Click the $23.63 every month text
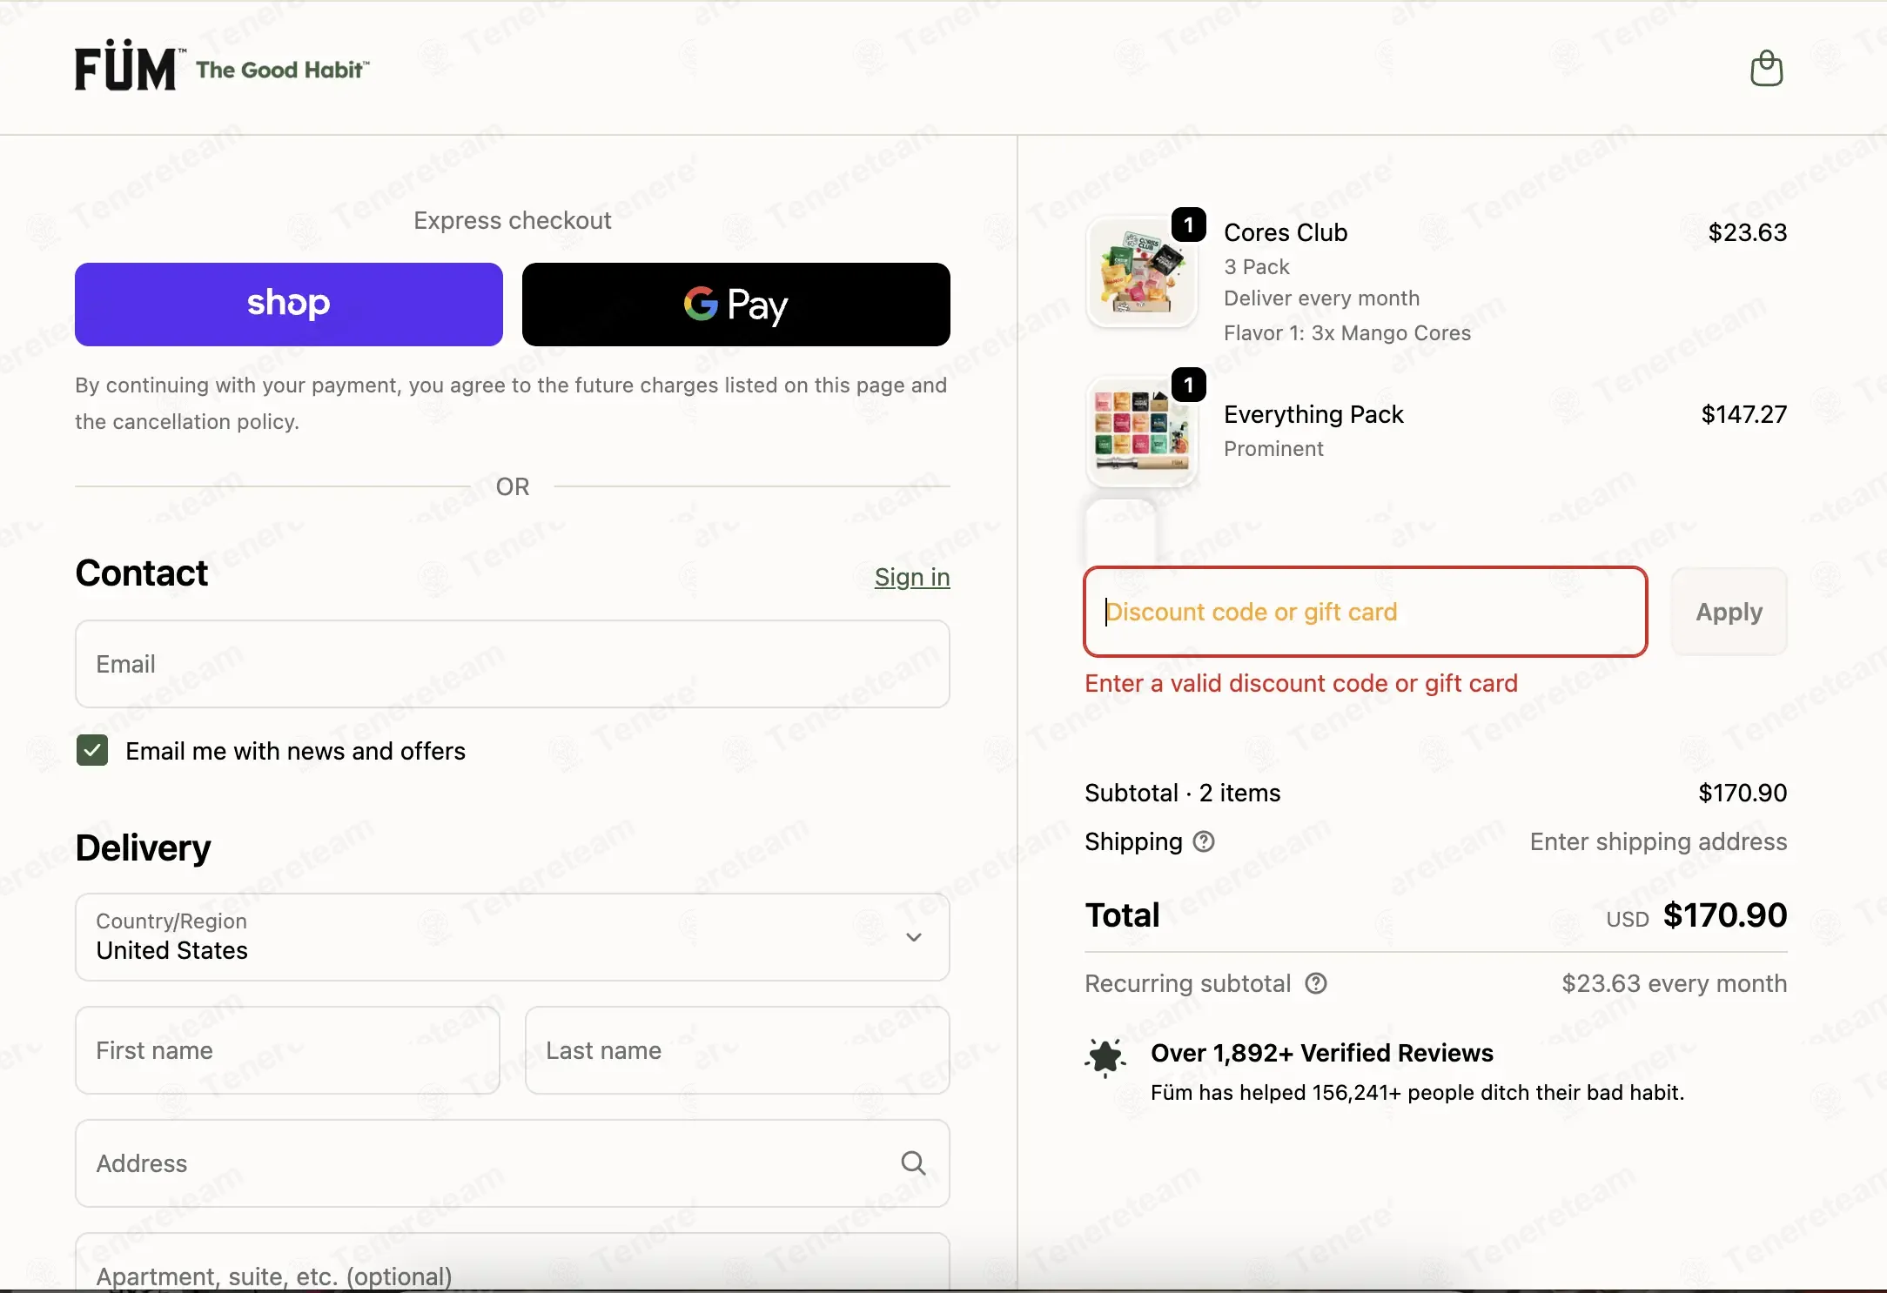The height and width of the screenshot is (1293, 1887). 1675,983
